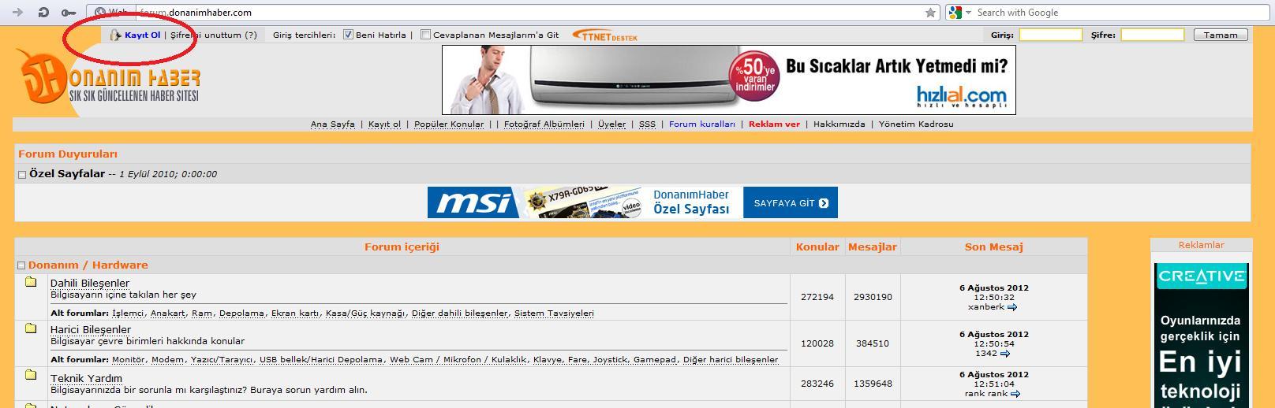Select Forum kuralları in the navigation menu
Screen dimensions: 1275x408
(701, 124)
